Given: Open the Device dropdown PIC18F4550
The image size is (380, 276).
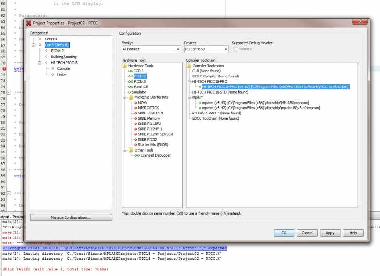Looking at the screenshot, I should pyautogui.click(x=206, y=49).
